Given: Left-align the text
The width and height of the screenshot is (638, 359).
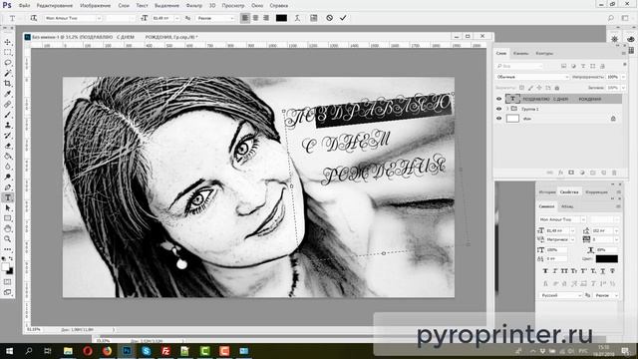Looking at the screenshot, I should click(x=245, y=18).
